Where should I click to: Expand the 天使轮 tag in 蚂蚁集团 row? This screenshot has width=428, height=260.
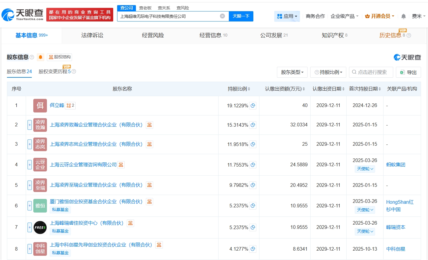click(x=365, y=169)
